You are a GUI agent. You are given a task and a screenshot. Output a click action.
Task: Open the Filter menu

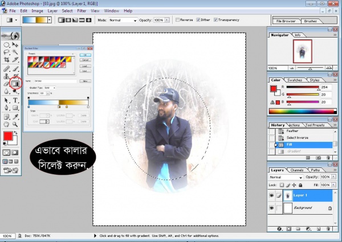click(82, 11)
